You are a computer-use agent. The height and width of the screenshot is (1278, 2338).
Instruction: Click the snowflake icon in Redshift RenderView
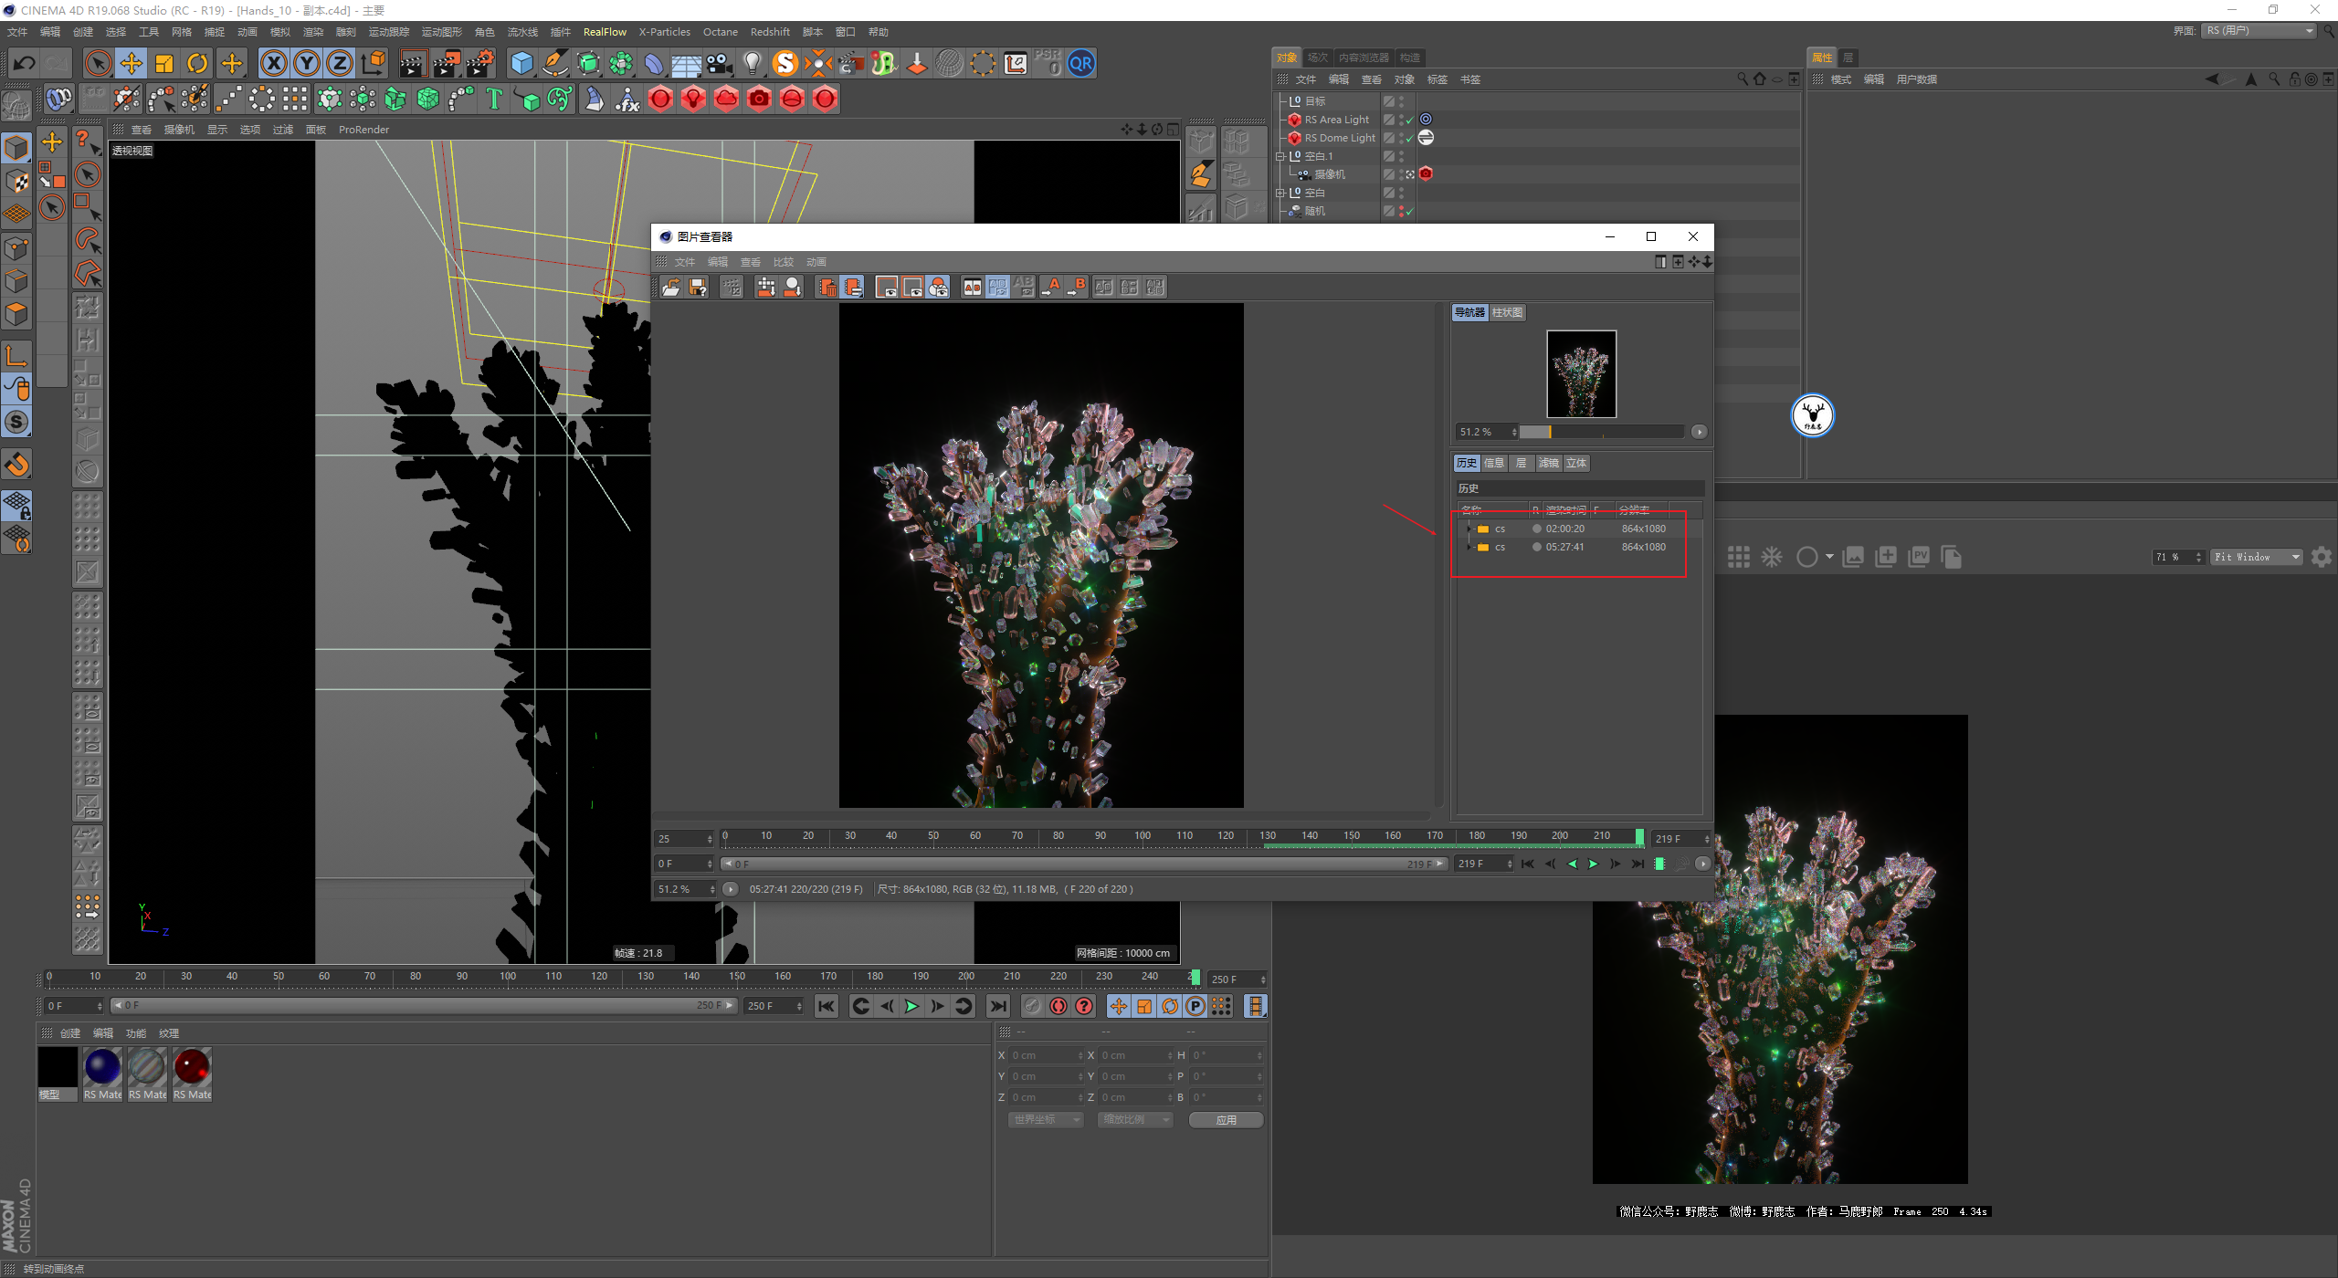(x=1772, y=557)
